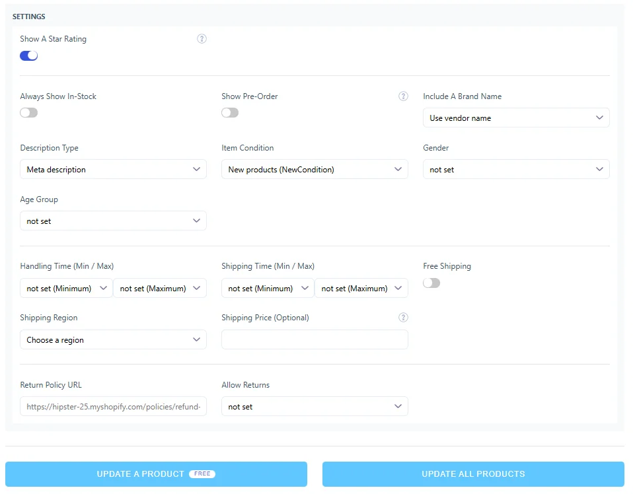Screen dimensions: 633x494
Task: Click the Shipping Price input field
Action: (x=315, y=339)
